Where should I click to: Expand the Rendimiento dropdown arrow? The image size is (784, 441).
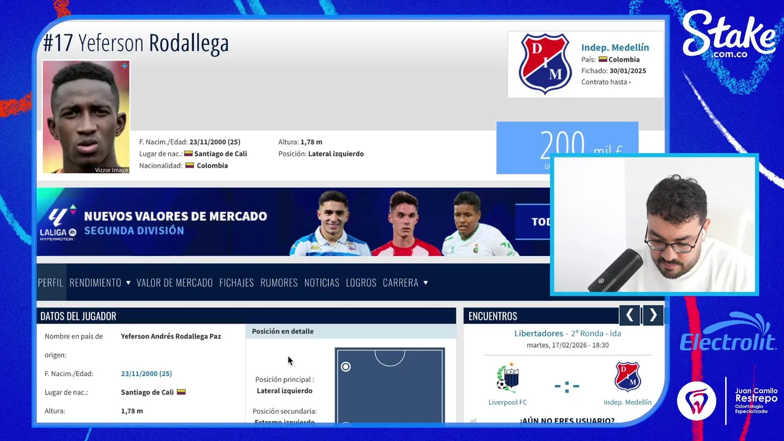coord(128,283)
